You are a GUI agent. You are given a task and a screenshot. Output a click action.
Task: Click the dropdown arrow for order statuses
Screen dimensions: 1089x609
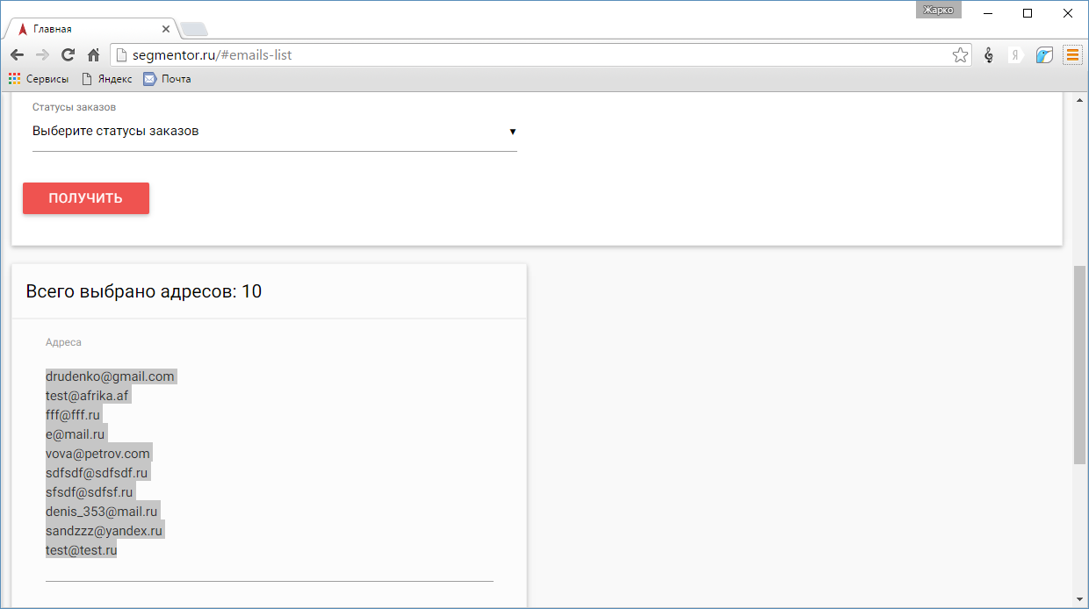[513, 132]
